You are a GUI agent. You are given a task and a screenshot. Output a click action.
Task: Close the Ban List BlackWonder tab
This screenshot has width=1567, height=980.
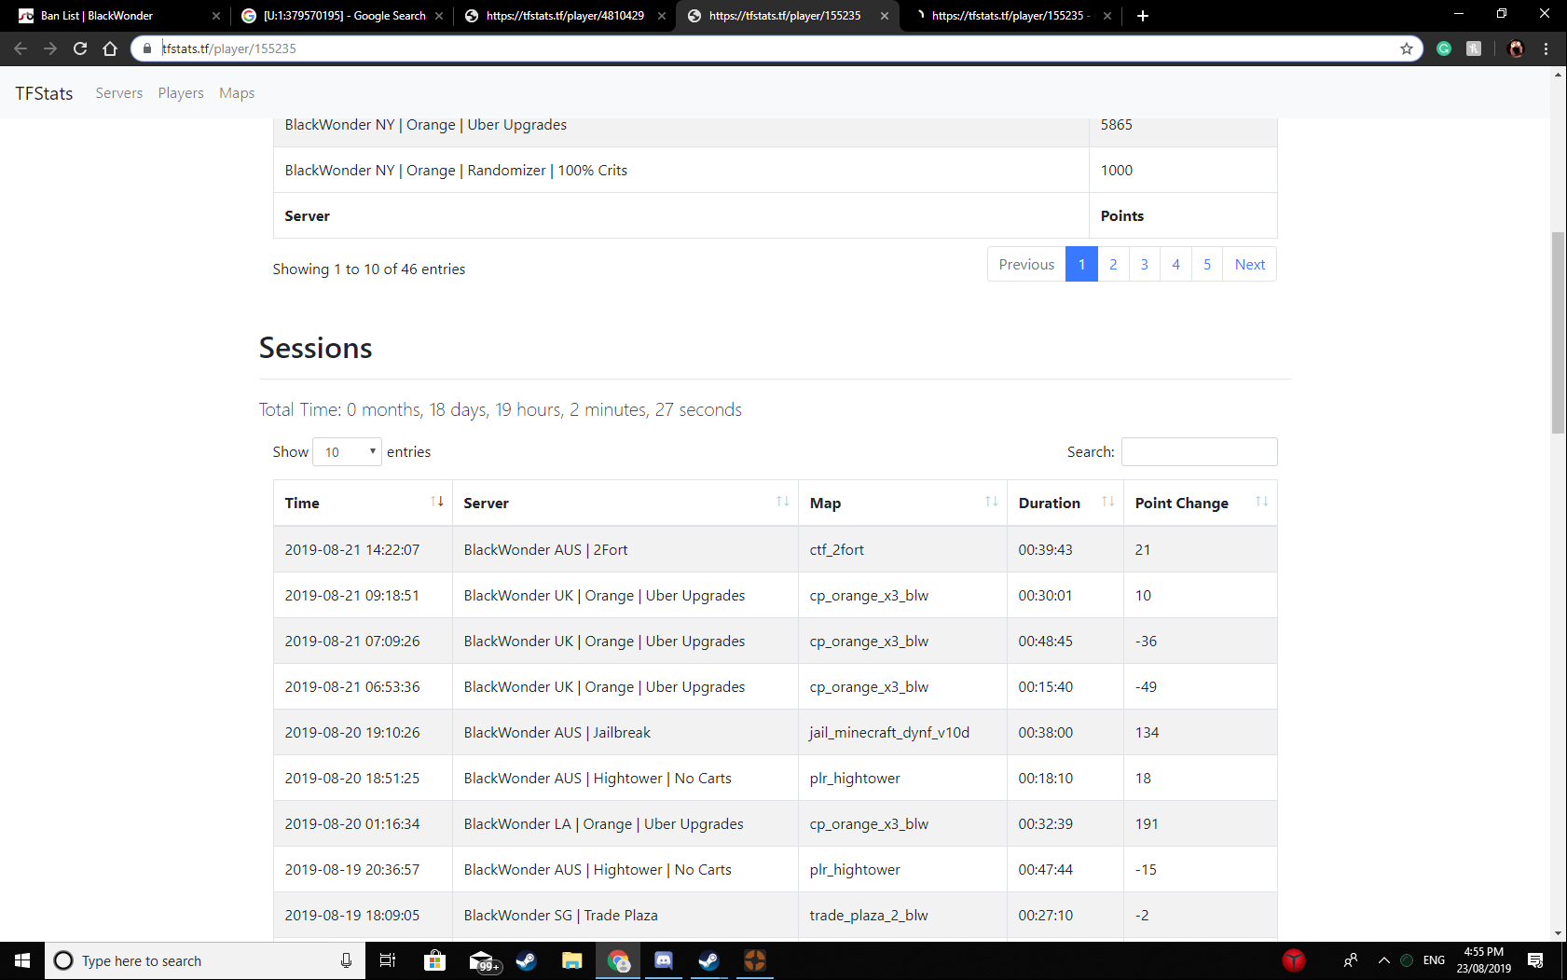pyautogui.click(x=216, y=16)
